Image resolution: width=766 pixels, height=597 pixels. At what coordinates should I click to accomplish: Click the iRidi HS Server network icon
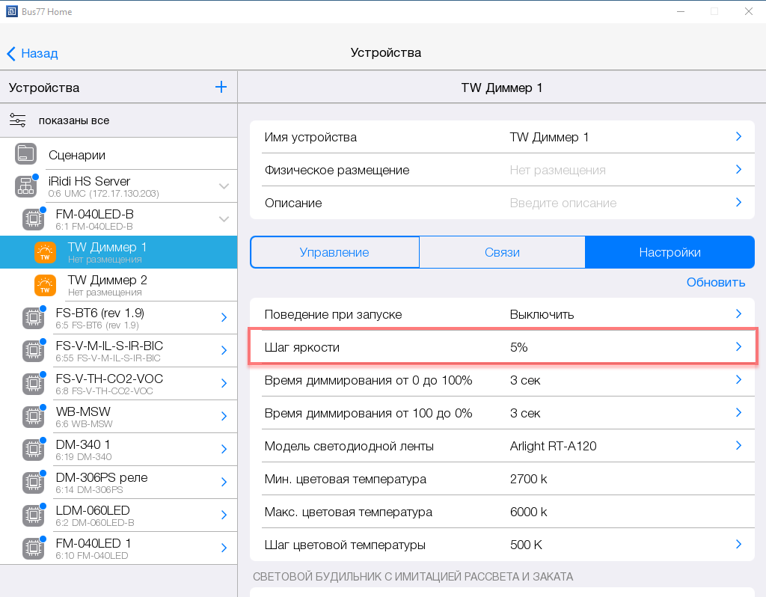pos(26,186)
